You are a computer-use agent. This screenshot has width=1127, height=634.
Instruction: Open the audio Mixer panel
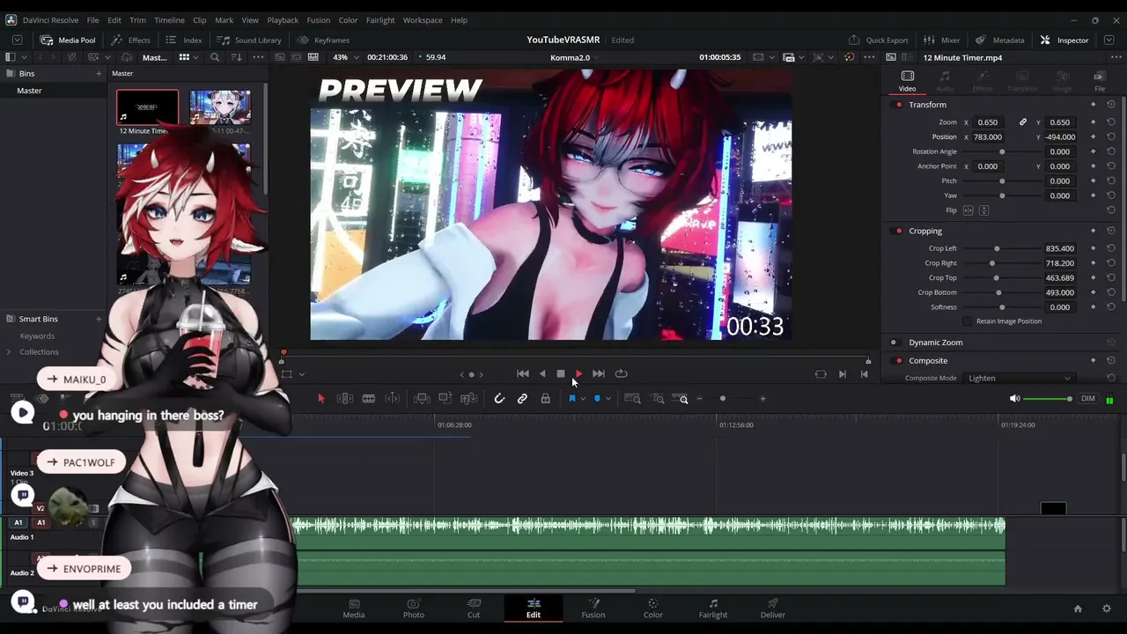click(x=942, y=40)
